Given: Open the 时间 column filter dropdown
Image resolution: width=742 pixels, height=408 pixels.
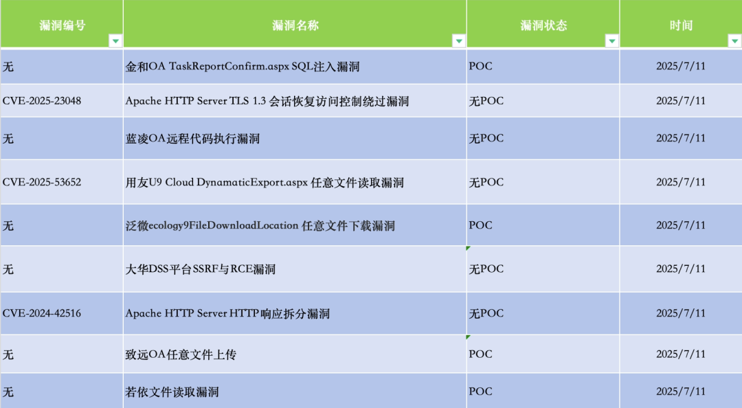Looking at the screenshot, I should point(734,41).
